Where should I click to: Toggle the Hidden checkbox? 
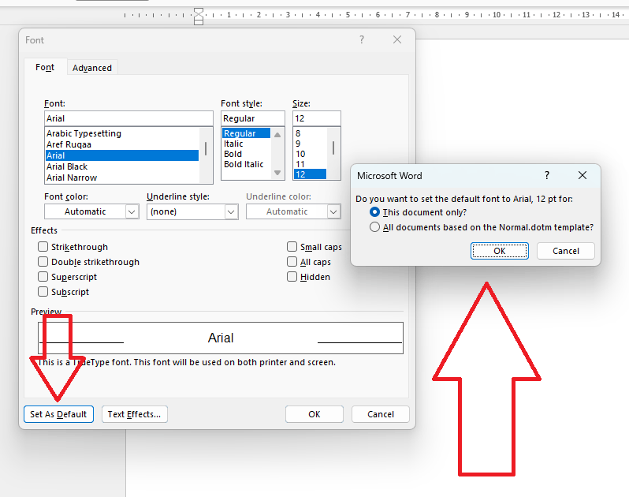(x=292, y=277)
